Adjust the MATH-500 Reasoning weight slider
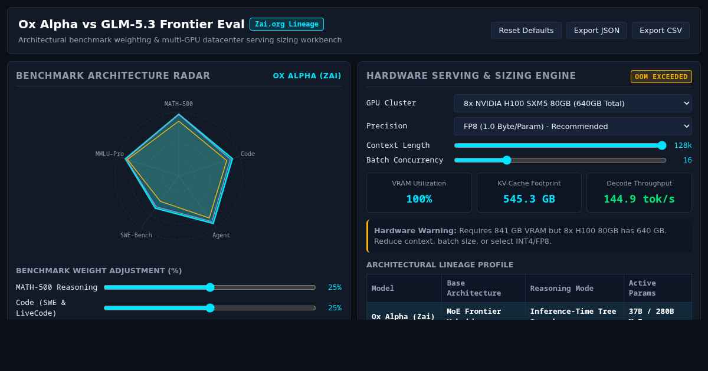 tap(209, 287)
